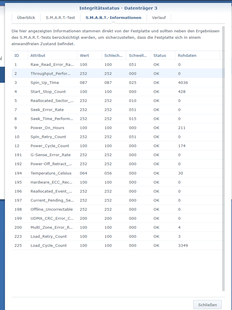The width and height of the screenshot is (232, 310).
Task: Switch to the Überblick tab
Action: pos(26,17)
